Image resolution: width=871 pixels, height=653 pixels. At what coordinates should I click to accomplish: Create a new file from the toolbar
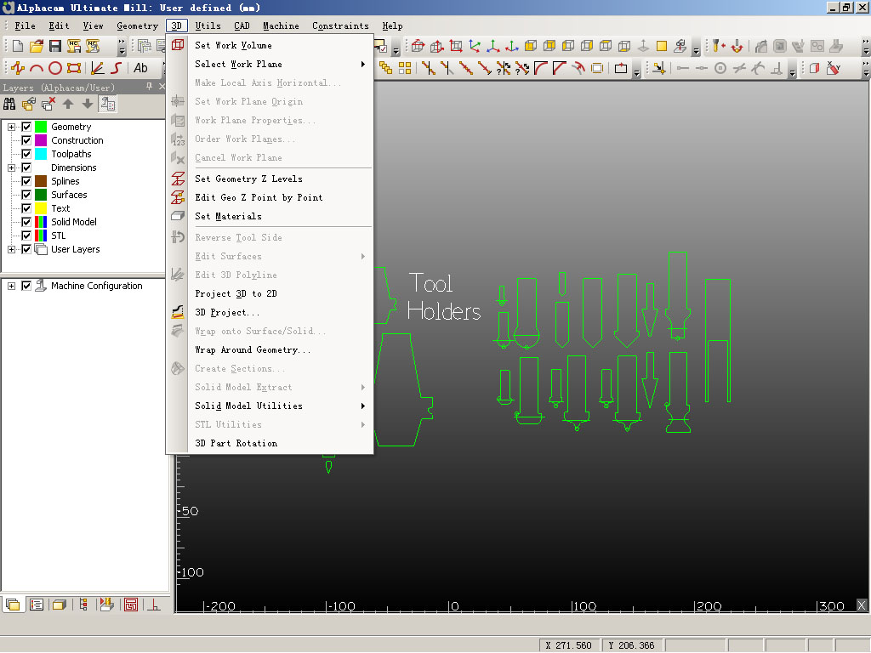pos(18,46)
